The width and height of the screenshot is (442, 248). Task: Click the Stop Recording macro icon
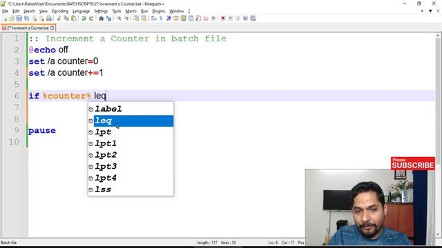pos(231,19)
